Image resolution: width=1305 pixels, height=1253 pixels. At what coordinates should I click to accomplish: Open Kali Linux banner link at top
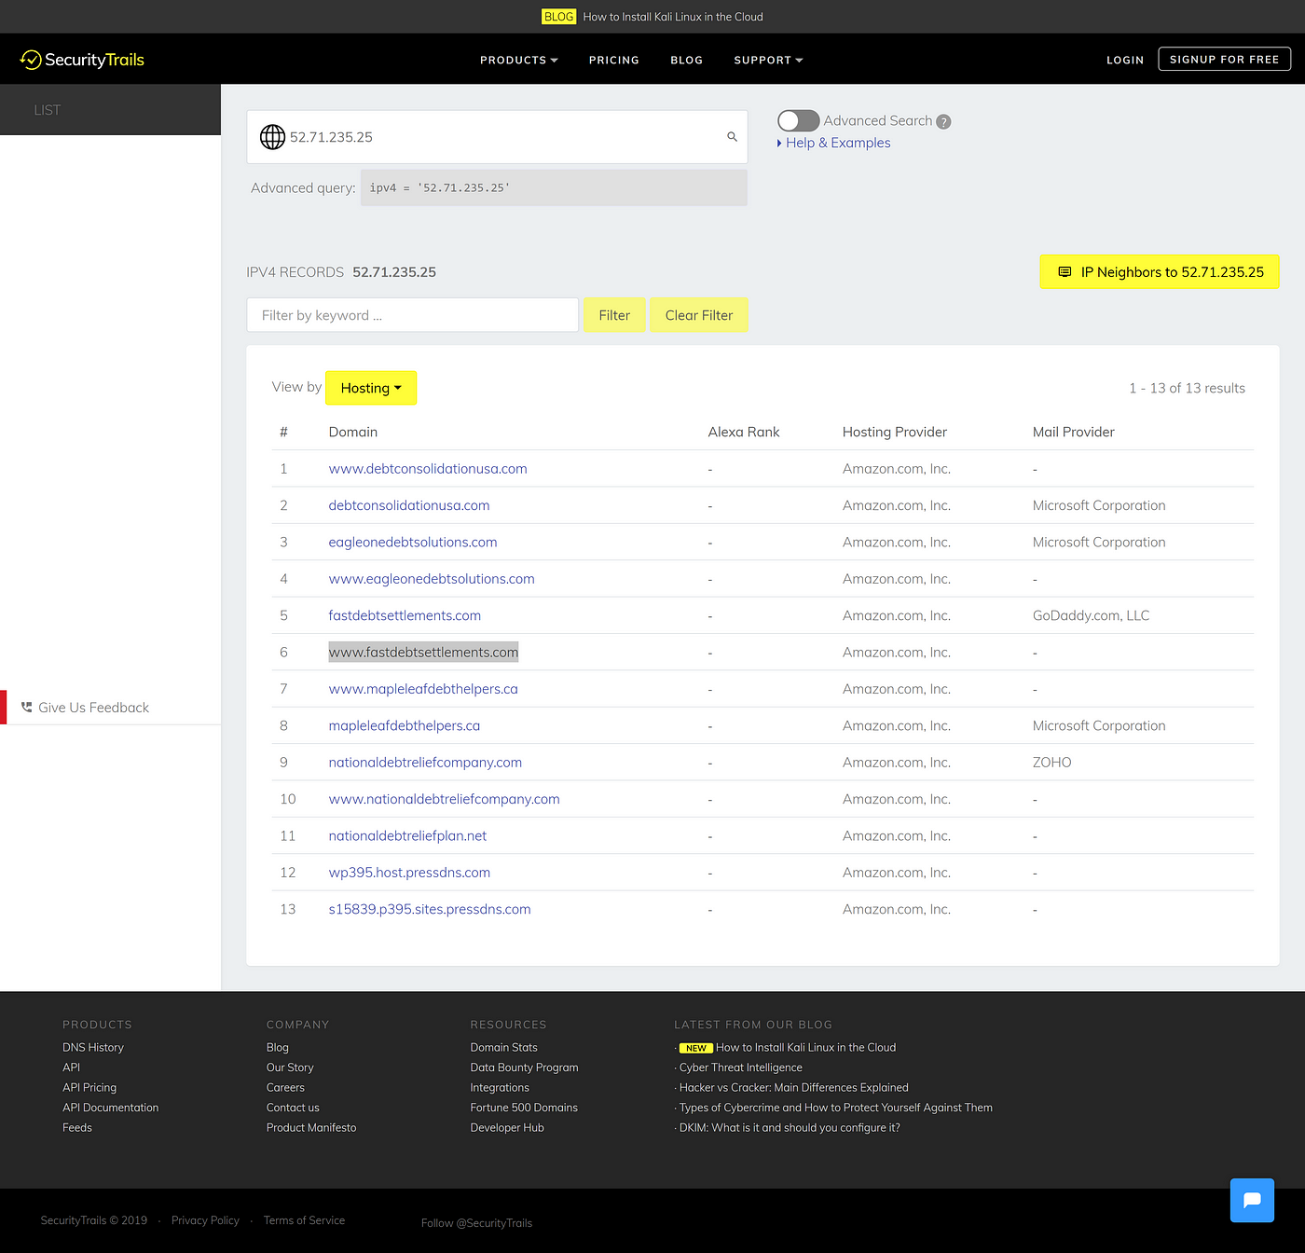(673, 17)
